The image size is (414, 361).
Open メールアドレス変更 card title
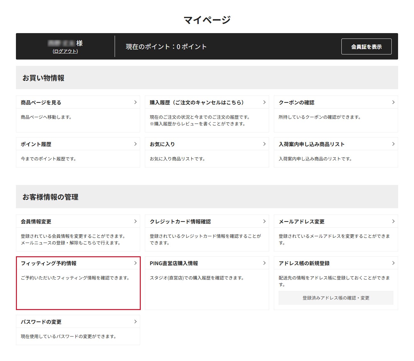point(302,222)
